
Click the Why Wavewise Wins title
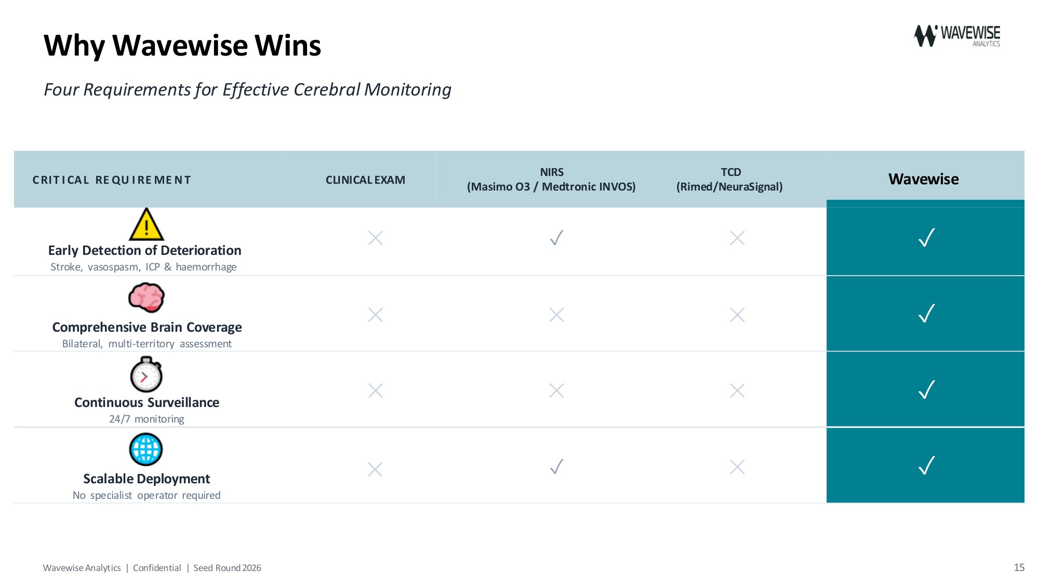pos(182,46)
